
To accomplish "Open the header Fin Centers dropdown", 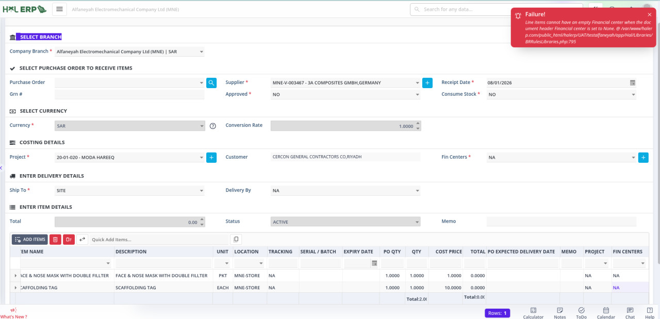I will click(x=561, y=157).
